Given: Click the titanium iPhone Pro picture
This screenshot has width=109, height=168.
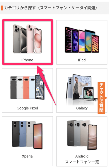Looking at the screenshot, I should (19, 39).
